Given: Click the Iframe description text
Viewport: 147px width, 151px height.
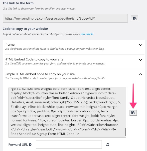Looking at the screenshot, I should [x=54, y=49].
